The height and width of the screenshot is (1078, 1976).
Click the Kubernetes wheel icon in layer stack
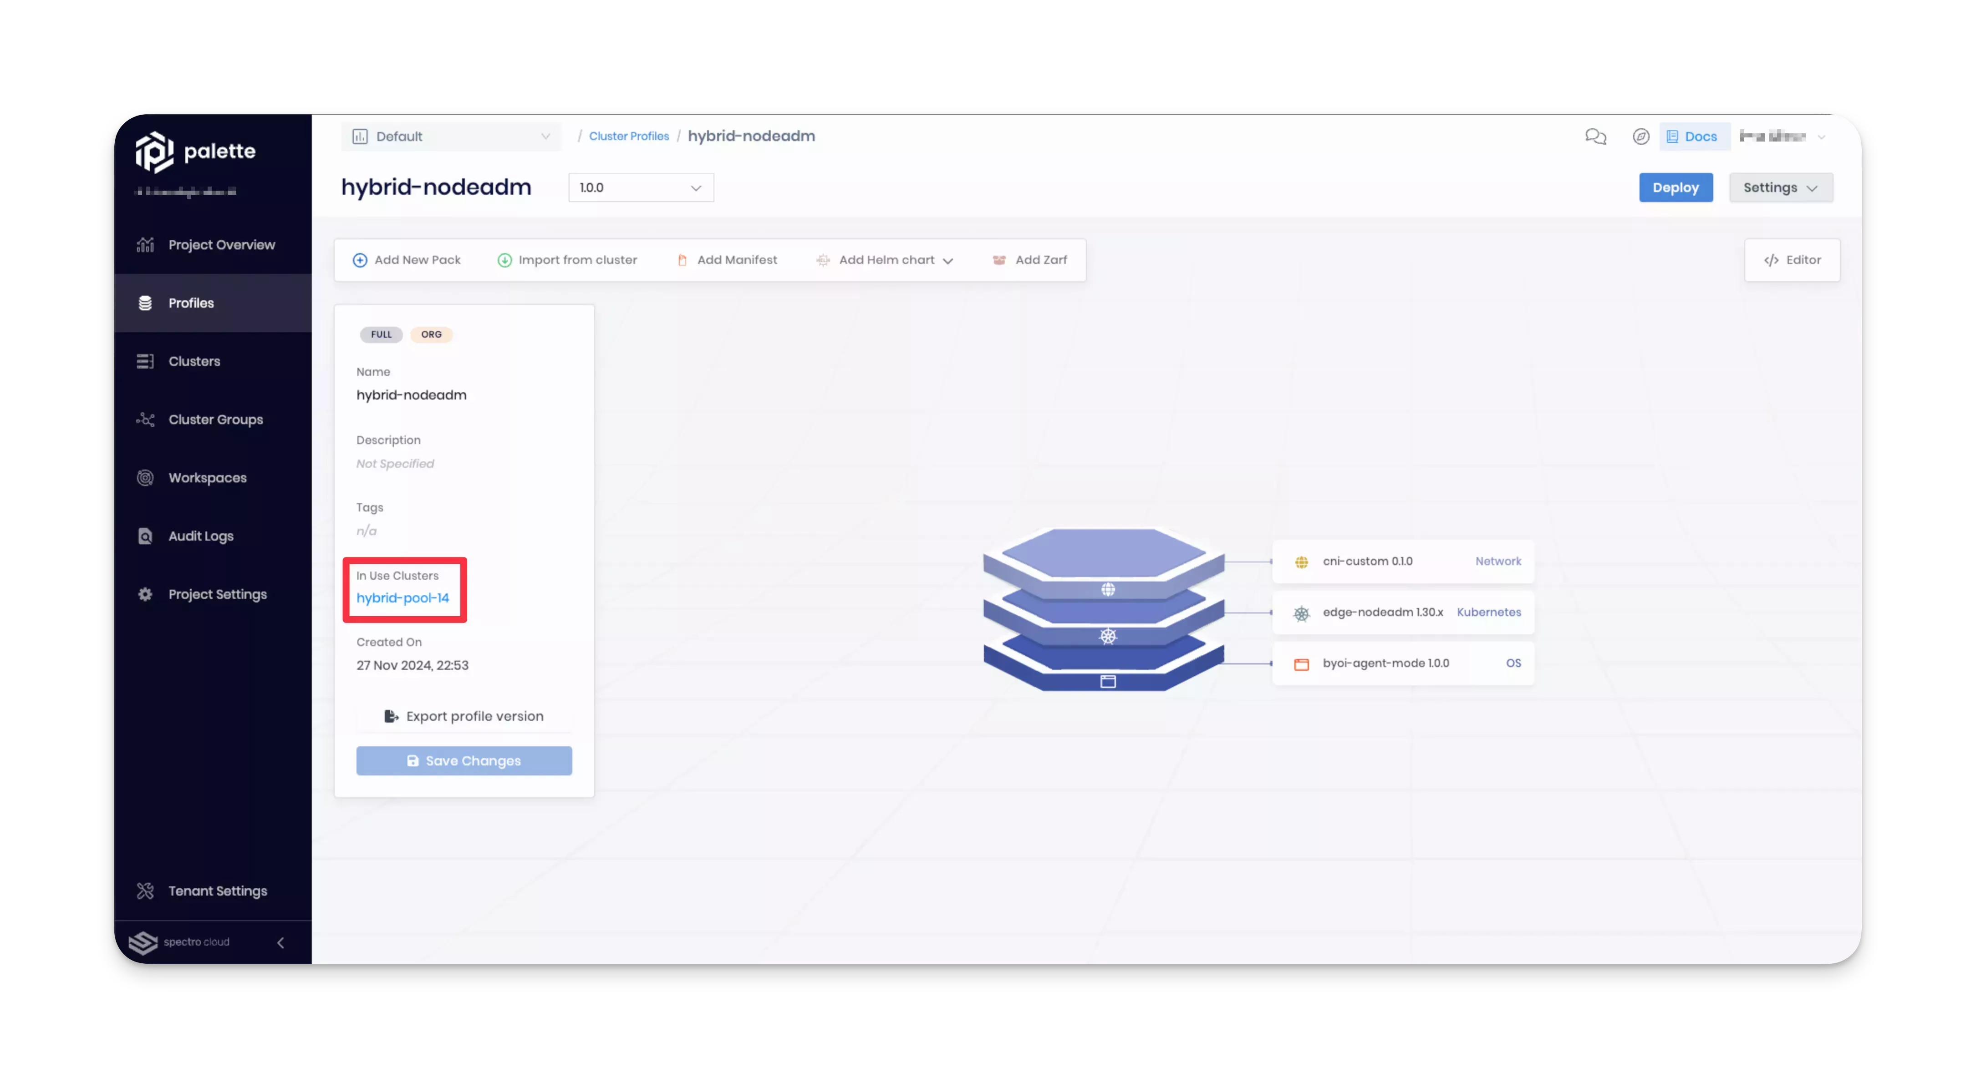[1108, 636]
